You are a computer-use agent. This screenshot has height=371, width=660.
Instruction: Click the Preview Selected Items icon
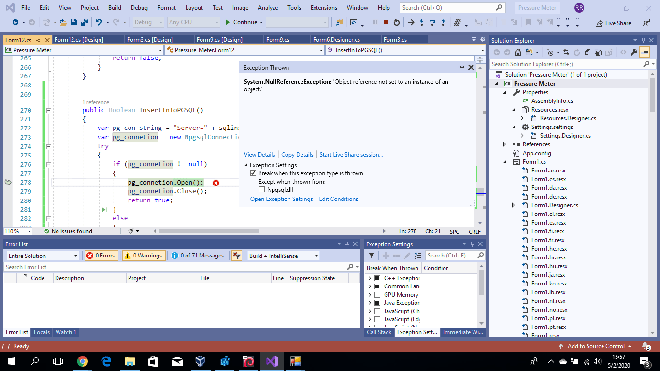pyautogui.click(x=645, y=52)
